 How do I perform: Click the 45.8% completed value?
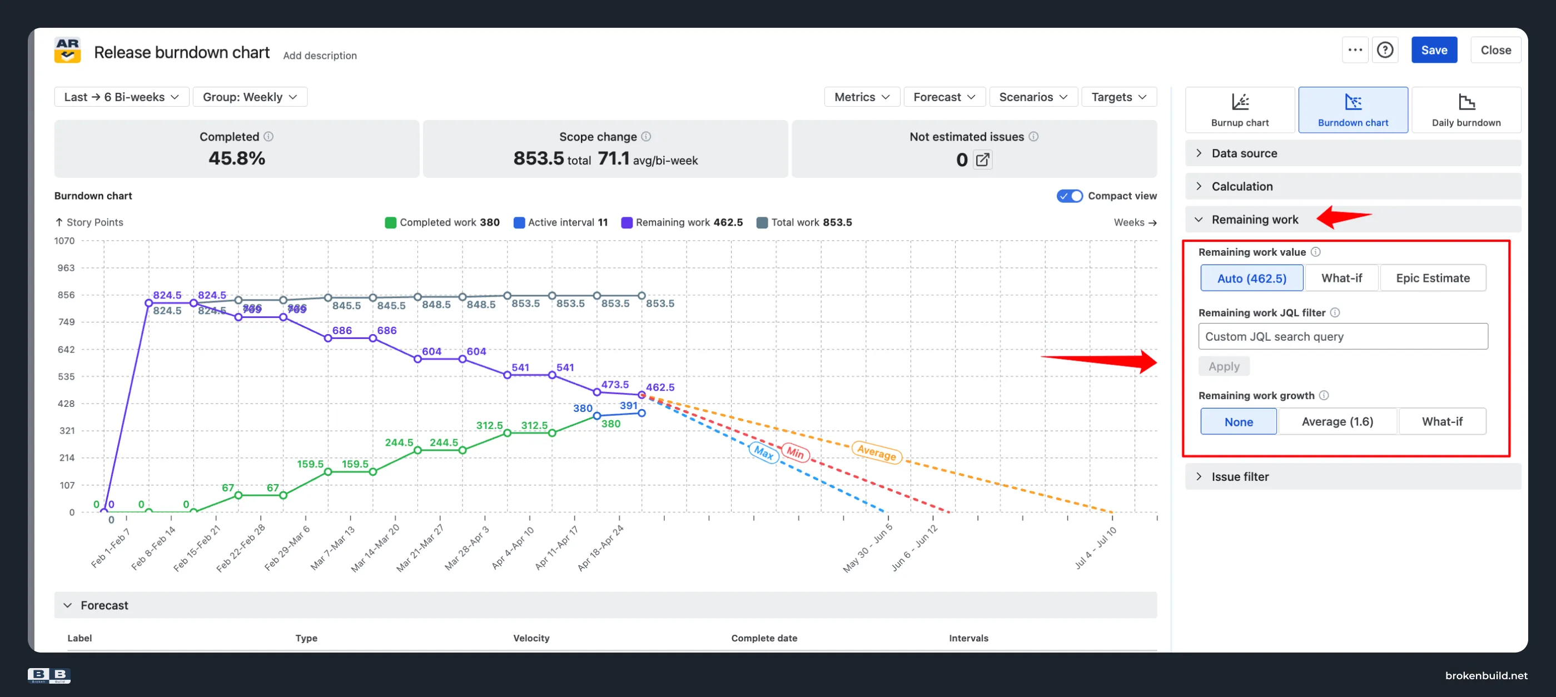click(237, 158)
